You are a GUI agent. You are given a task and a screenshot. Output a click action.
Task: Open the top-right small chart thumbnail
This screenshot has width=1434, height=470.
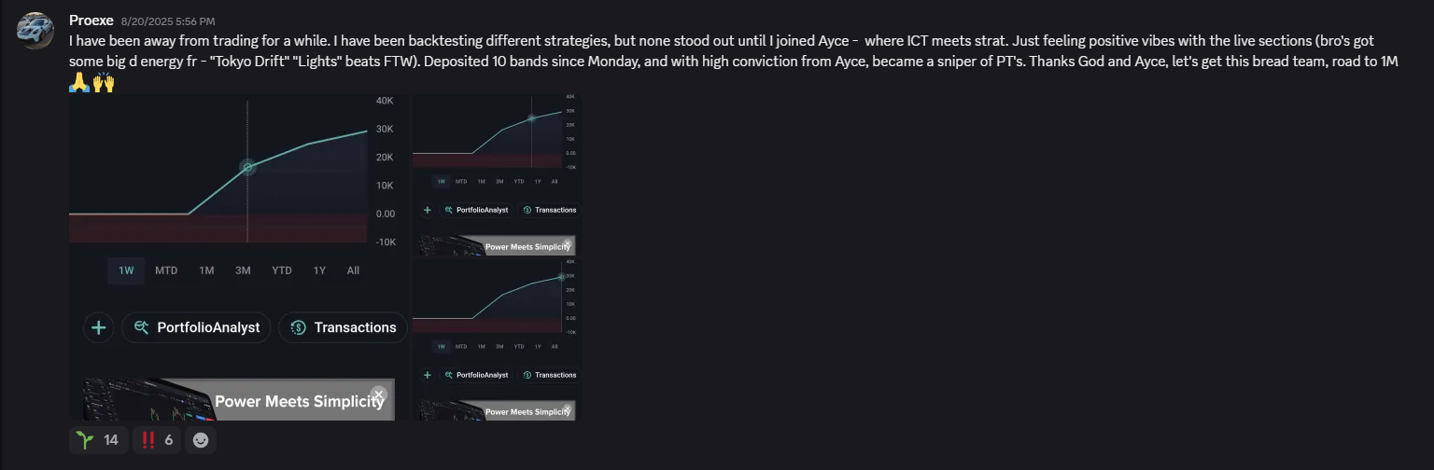pyautogui.click(x=497, y=173)
